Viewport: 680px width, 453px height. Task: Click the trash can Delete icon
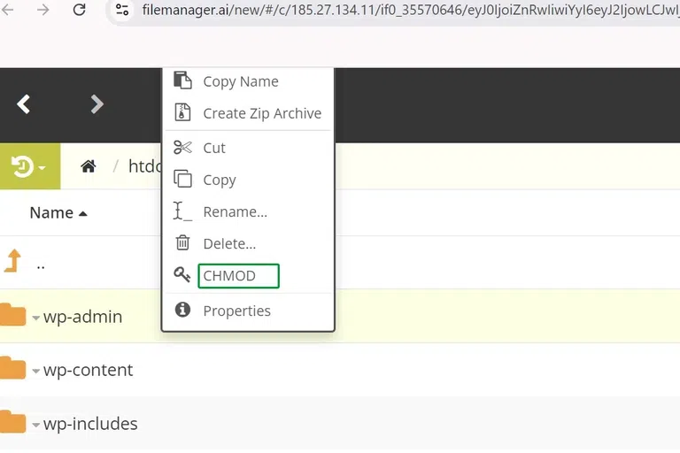coord(182,242)
